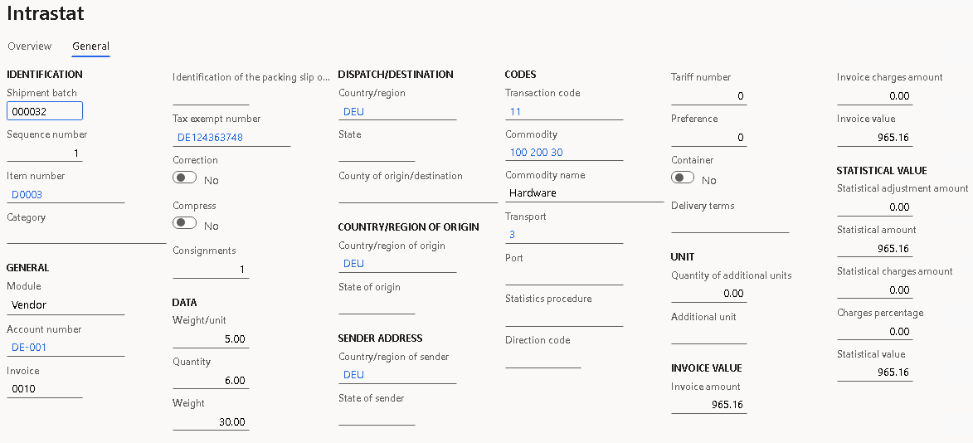Click the Quantity field showing 6.00
This screenshot has height=443, width=973.
tap(211, 381)
